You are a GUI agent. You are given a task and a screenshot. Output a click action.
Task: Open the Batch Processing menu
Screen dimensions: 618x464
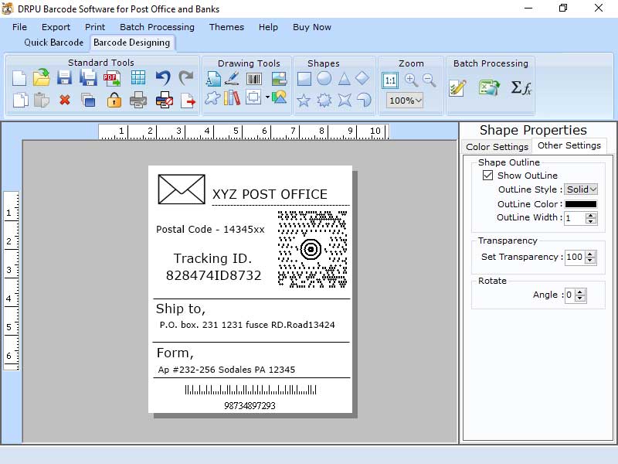click(157, 27)
